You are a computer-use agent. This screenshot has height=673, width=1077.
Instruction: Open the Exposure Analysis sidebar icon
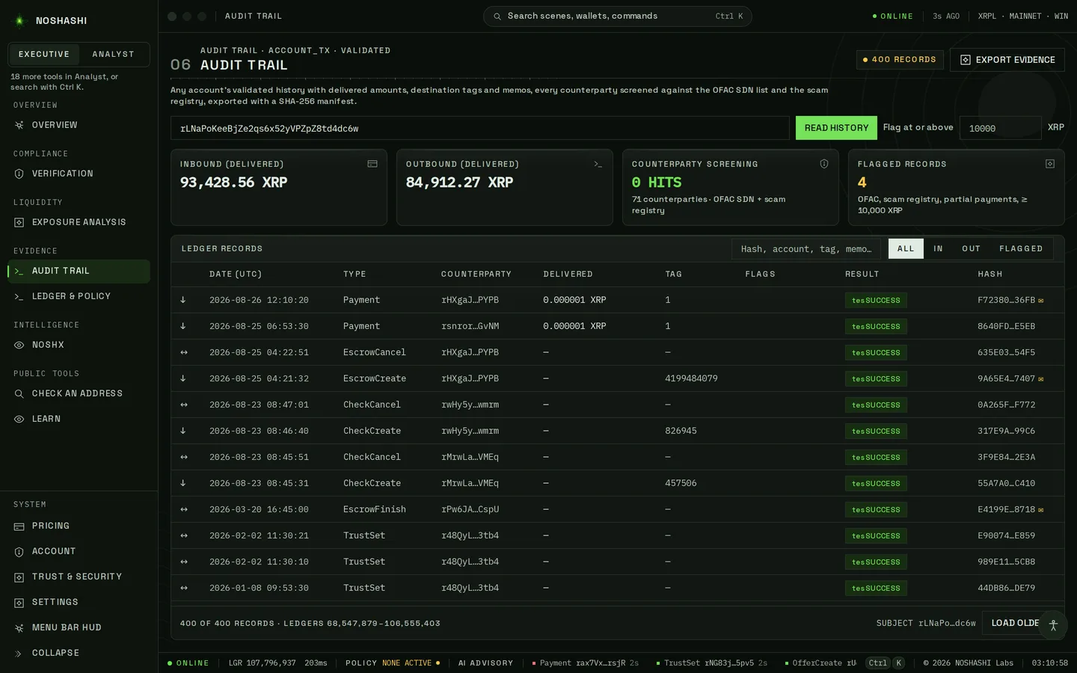19,223
